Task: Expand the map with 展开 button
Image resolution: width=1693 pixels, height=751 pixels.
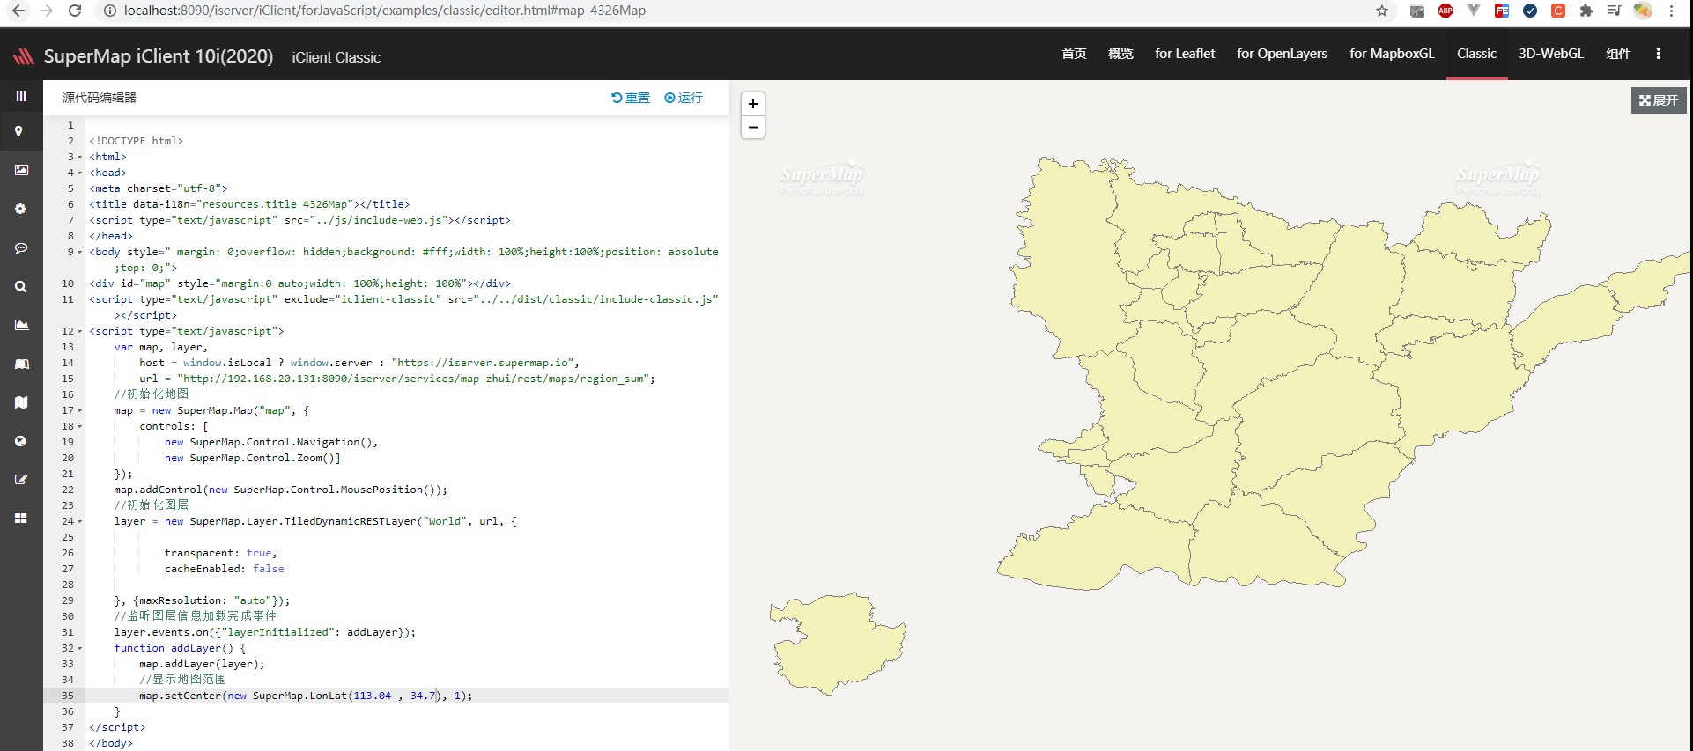Action: 1659,100
